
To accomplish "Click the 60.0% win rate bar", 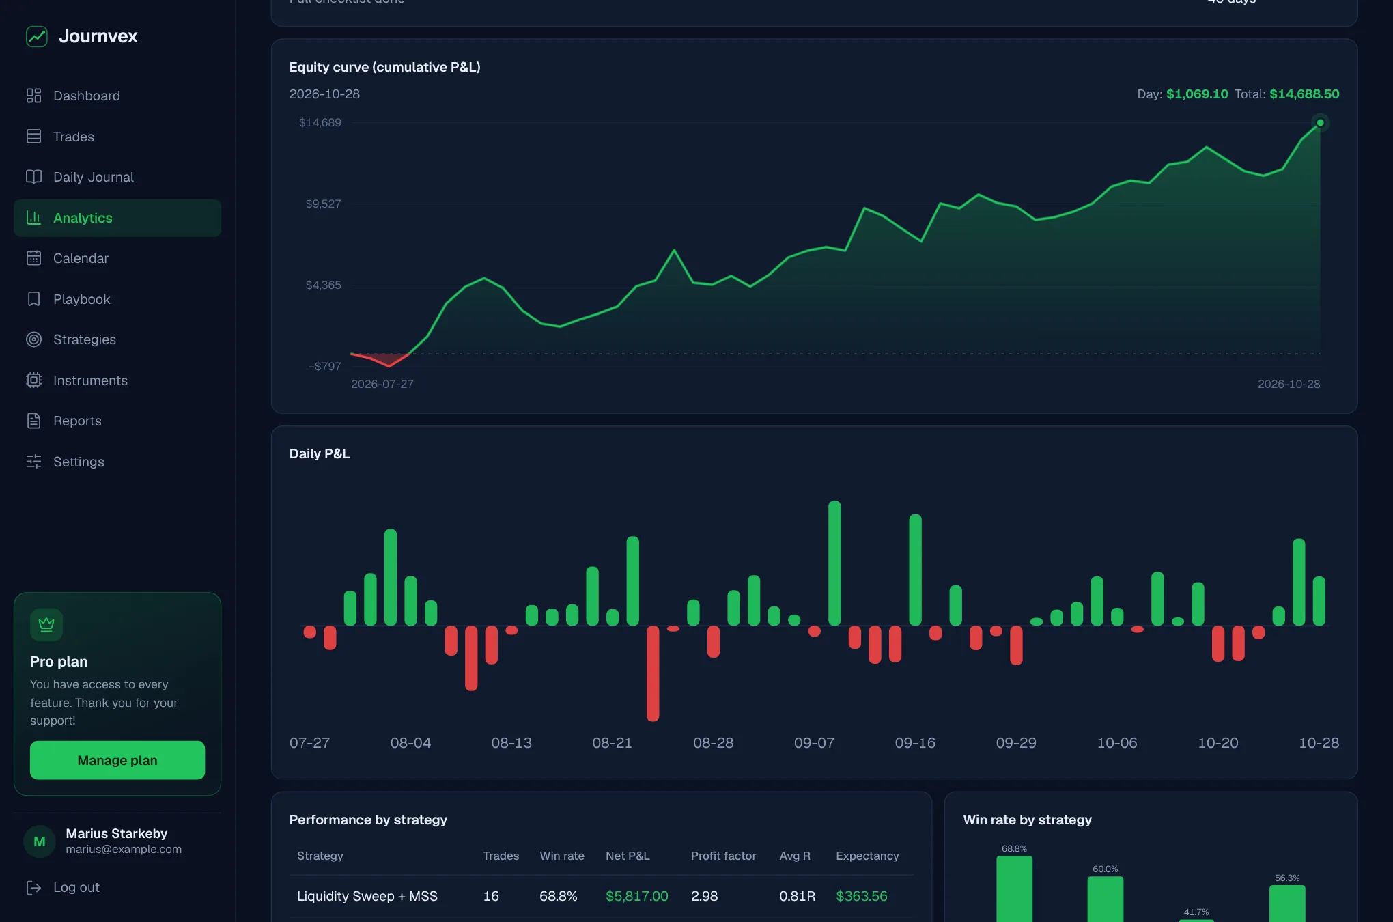I will [x=1105, y=899].
